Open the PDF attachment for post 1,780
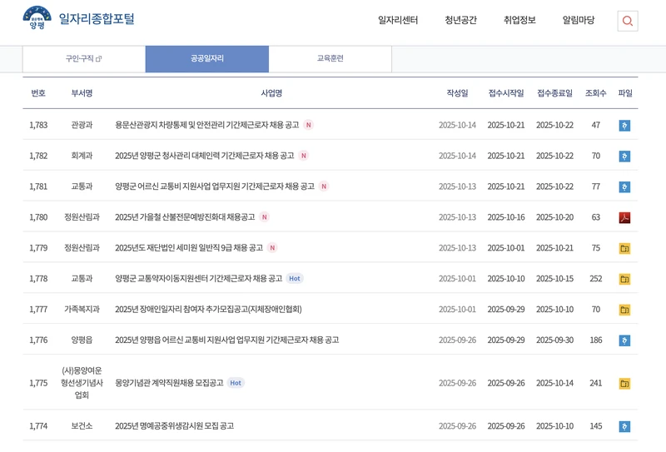The image size is (666, 452). tap(624, 218)
